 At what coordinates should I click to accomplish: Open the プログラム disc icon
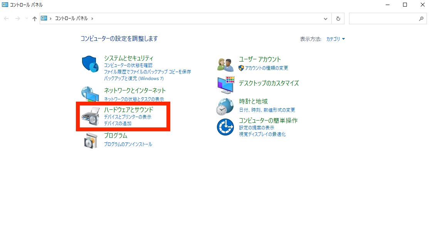(x=91, y=141)
